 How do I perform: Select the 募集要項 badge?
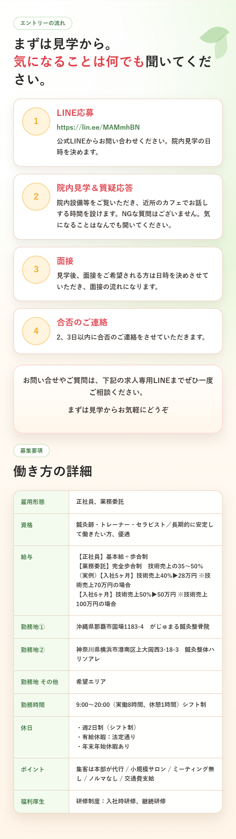[x=31, y=451]
